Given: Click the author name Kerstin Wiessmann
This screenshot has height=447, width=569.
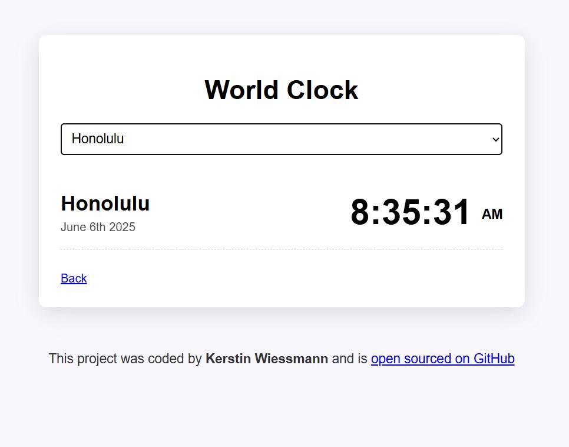Looking at the screenshot, I should tap(266, 359).
